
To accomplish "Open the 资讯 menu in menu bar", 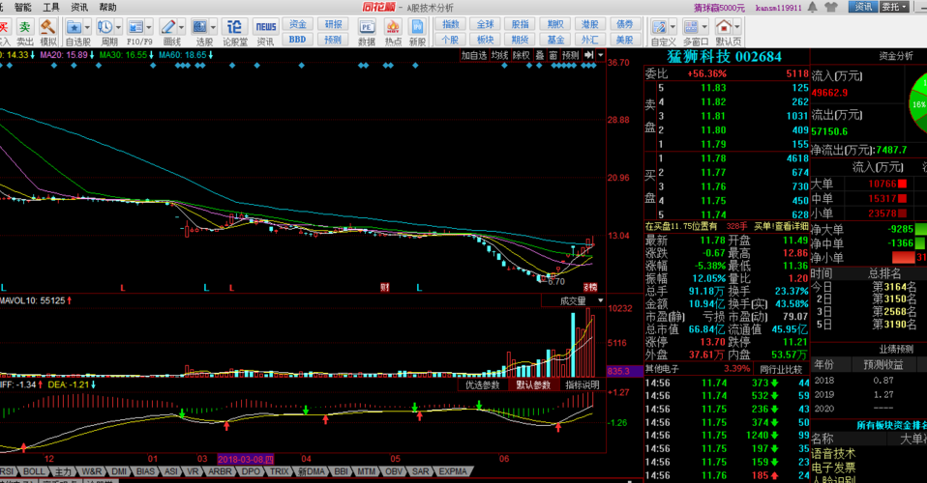I will (x=79, y=7).
